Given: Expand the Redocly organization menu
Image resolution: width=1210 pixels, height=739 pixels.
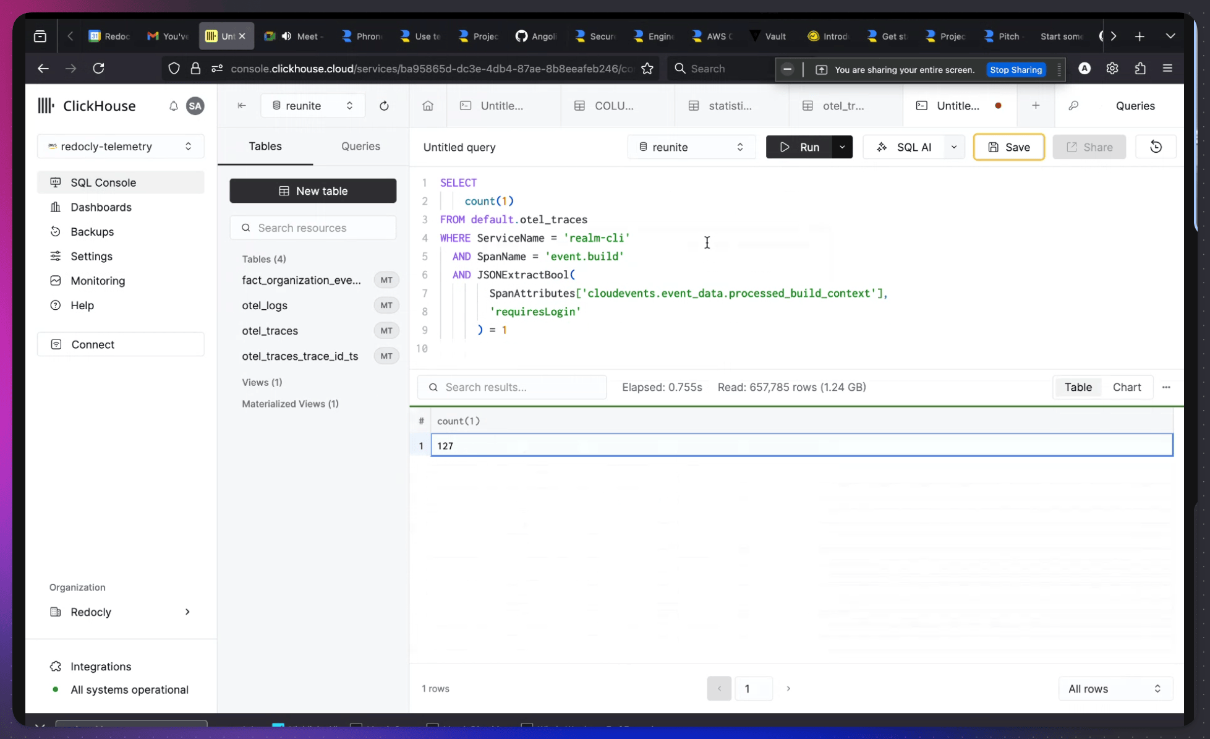Looking at the screenshot, I should (x=121, y=612).
